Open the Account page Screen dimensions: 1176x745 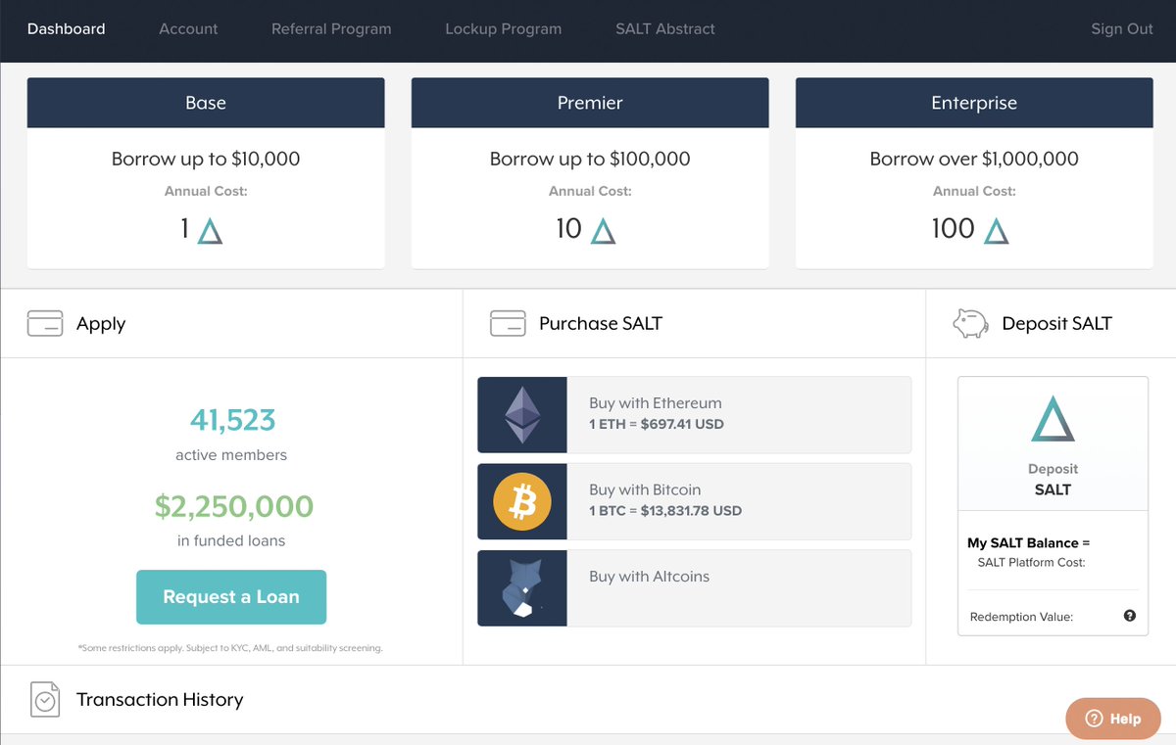point(188,29)
